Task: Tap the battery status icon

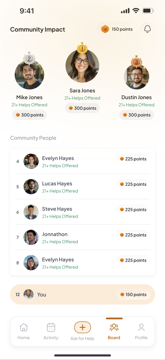Action: pyautogui.click(x=148, y=11)
